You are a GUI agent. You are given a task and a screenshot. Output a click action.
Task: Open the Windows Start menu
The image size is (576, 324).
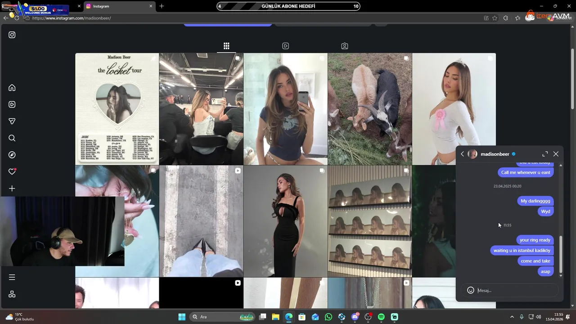point(182,317)
